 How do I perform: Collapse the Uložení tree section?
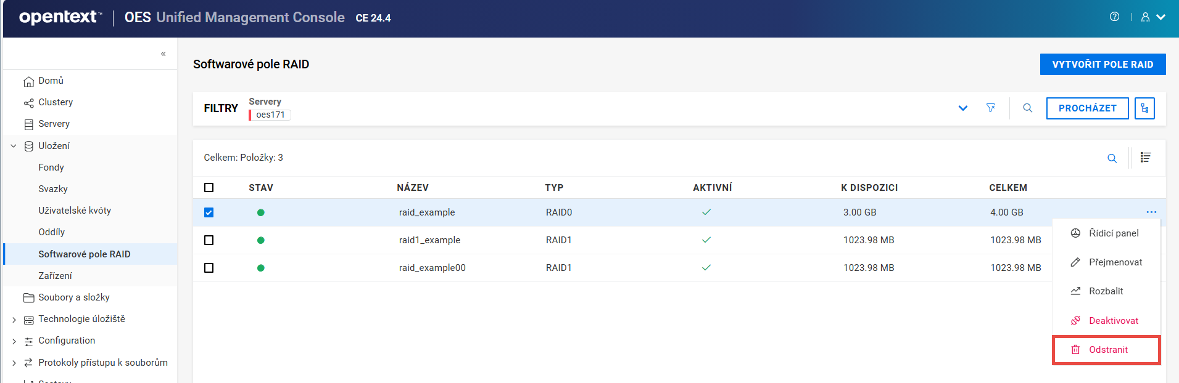tap(14, 146)
